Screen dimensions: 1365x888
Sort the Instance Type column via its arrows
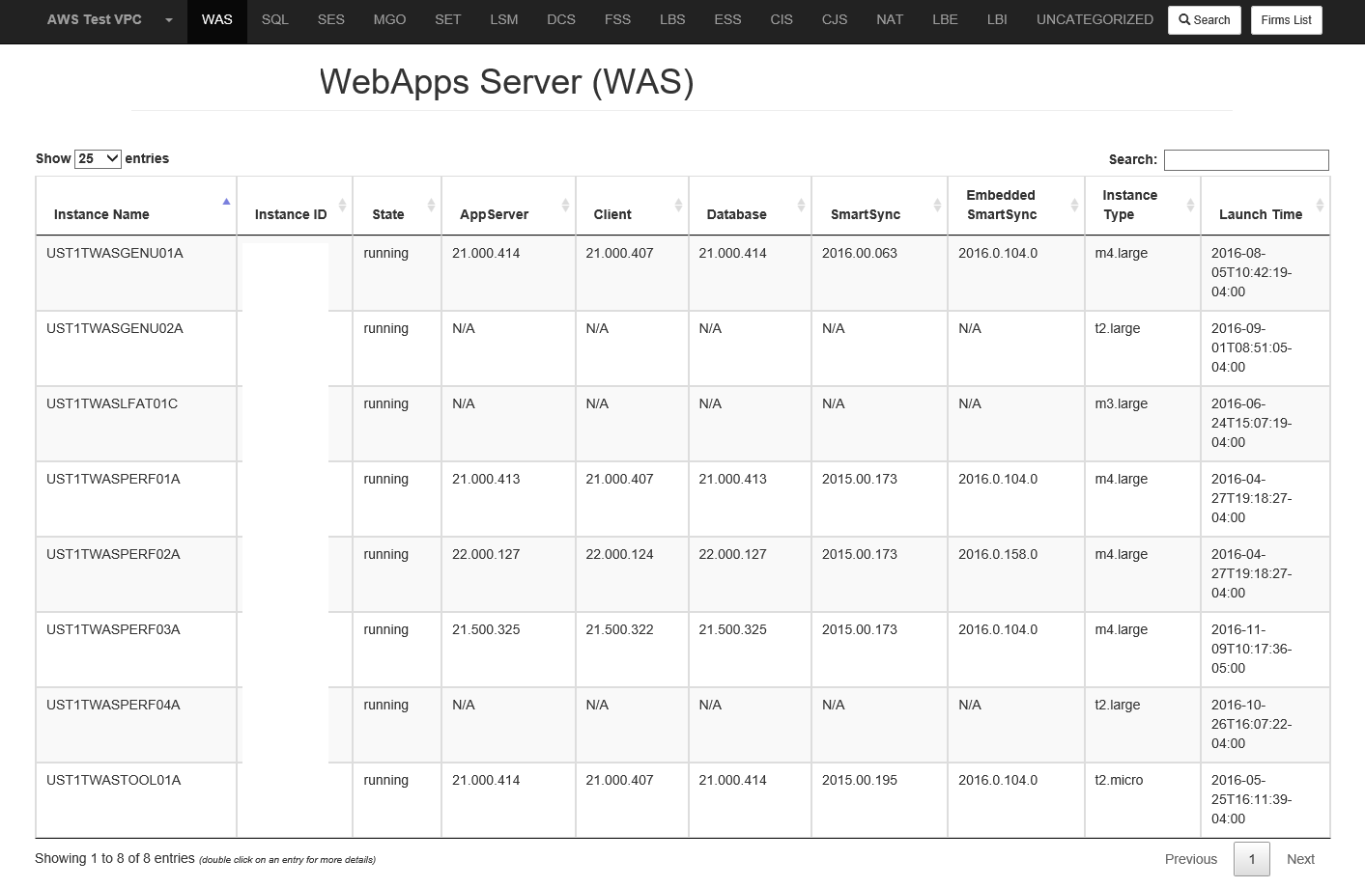click(1190, 205)
